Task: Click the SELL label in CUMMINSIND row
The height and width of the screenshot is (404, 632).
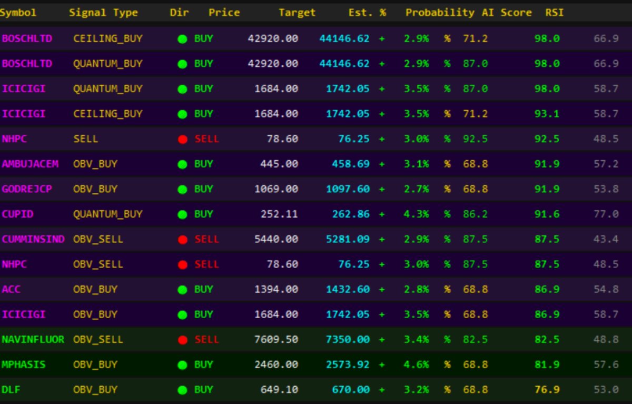Action: (206, 239)
